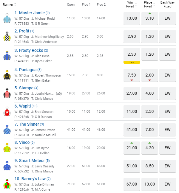Select Master Jamie place odds 3.10
Screen dimensions: 179x193
(150, 18)
